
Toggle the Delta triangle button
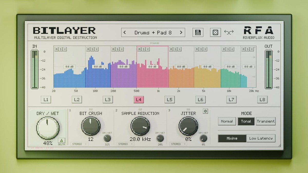61,140
